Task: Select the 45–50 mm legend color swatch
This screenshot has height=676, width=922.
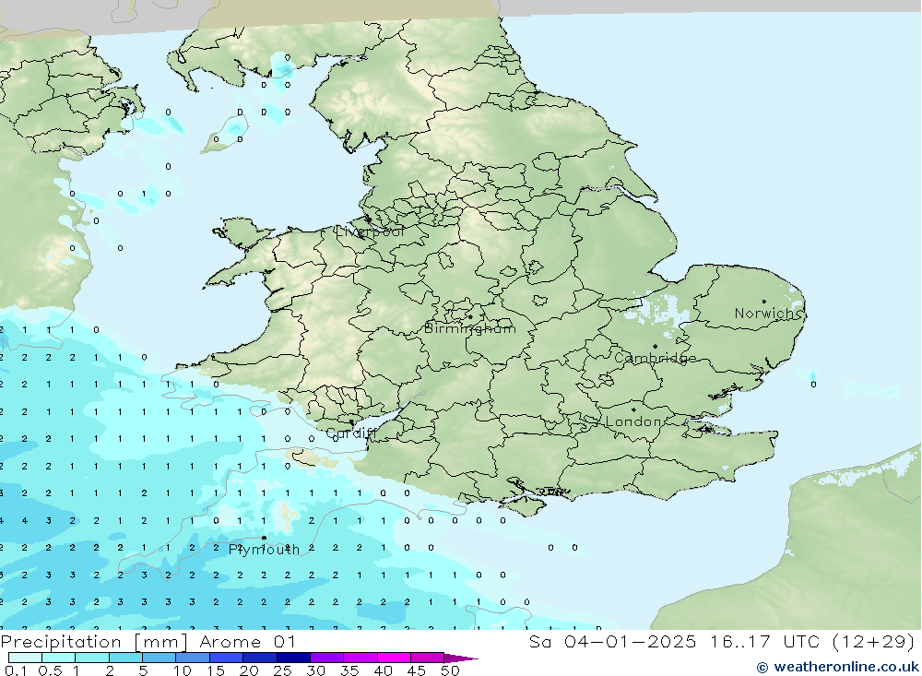Action: tap(428, 658)
